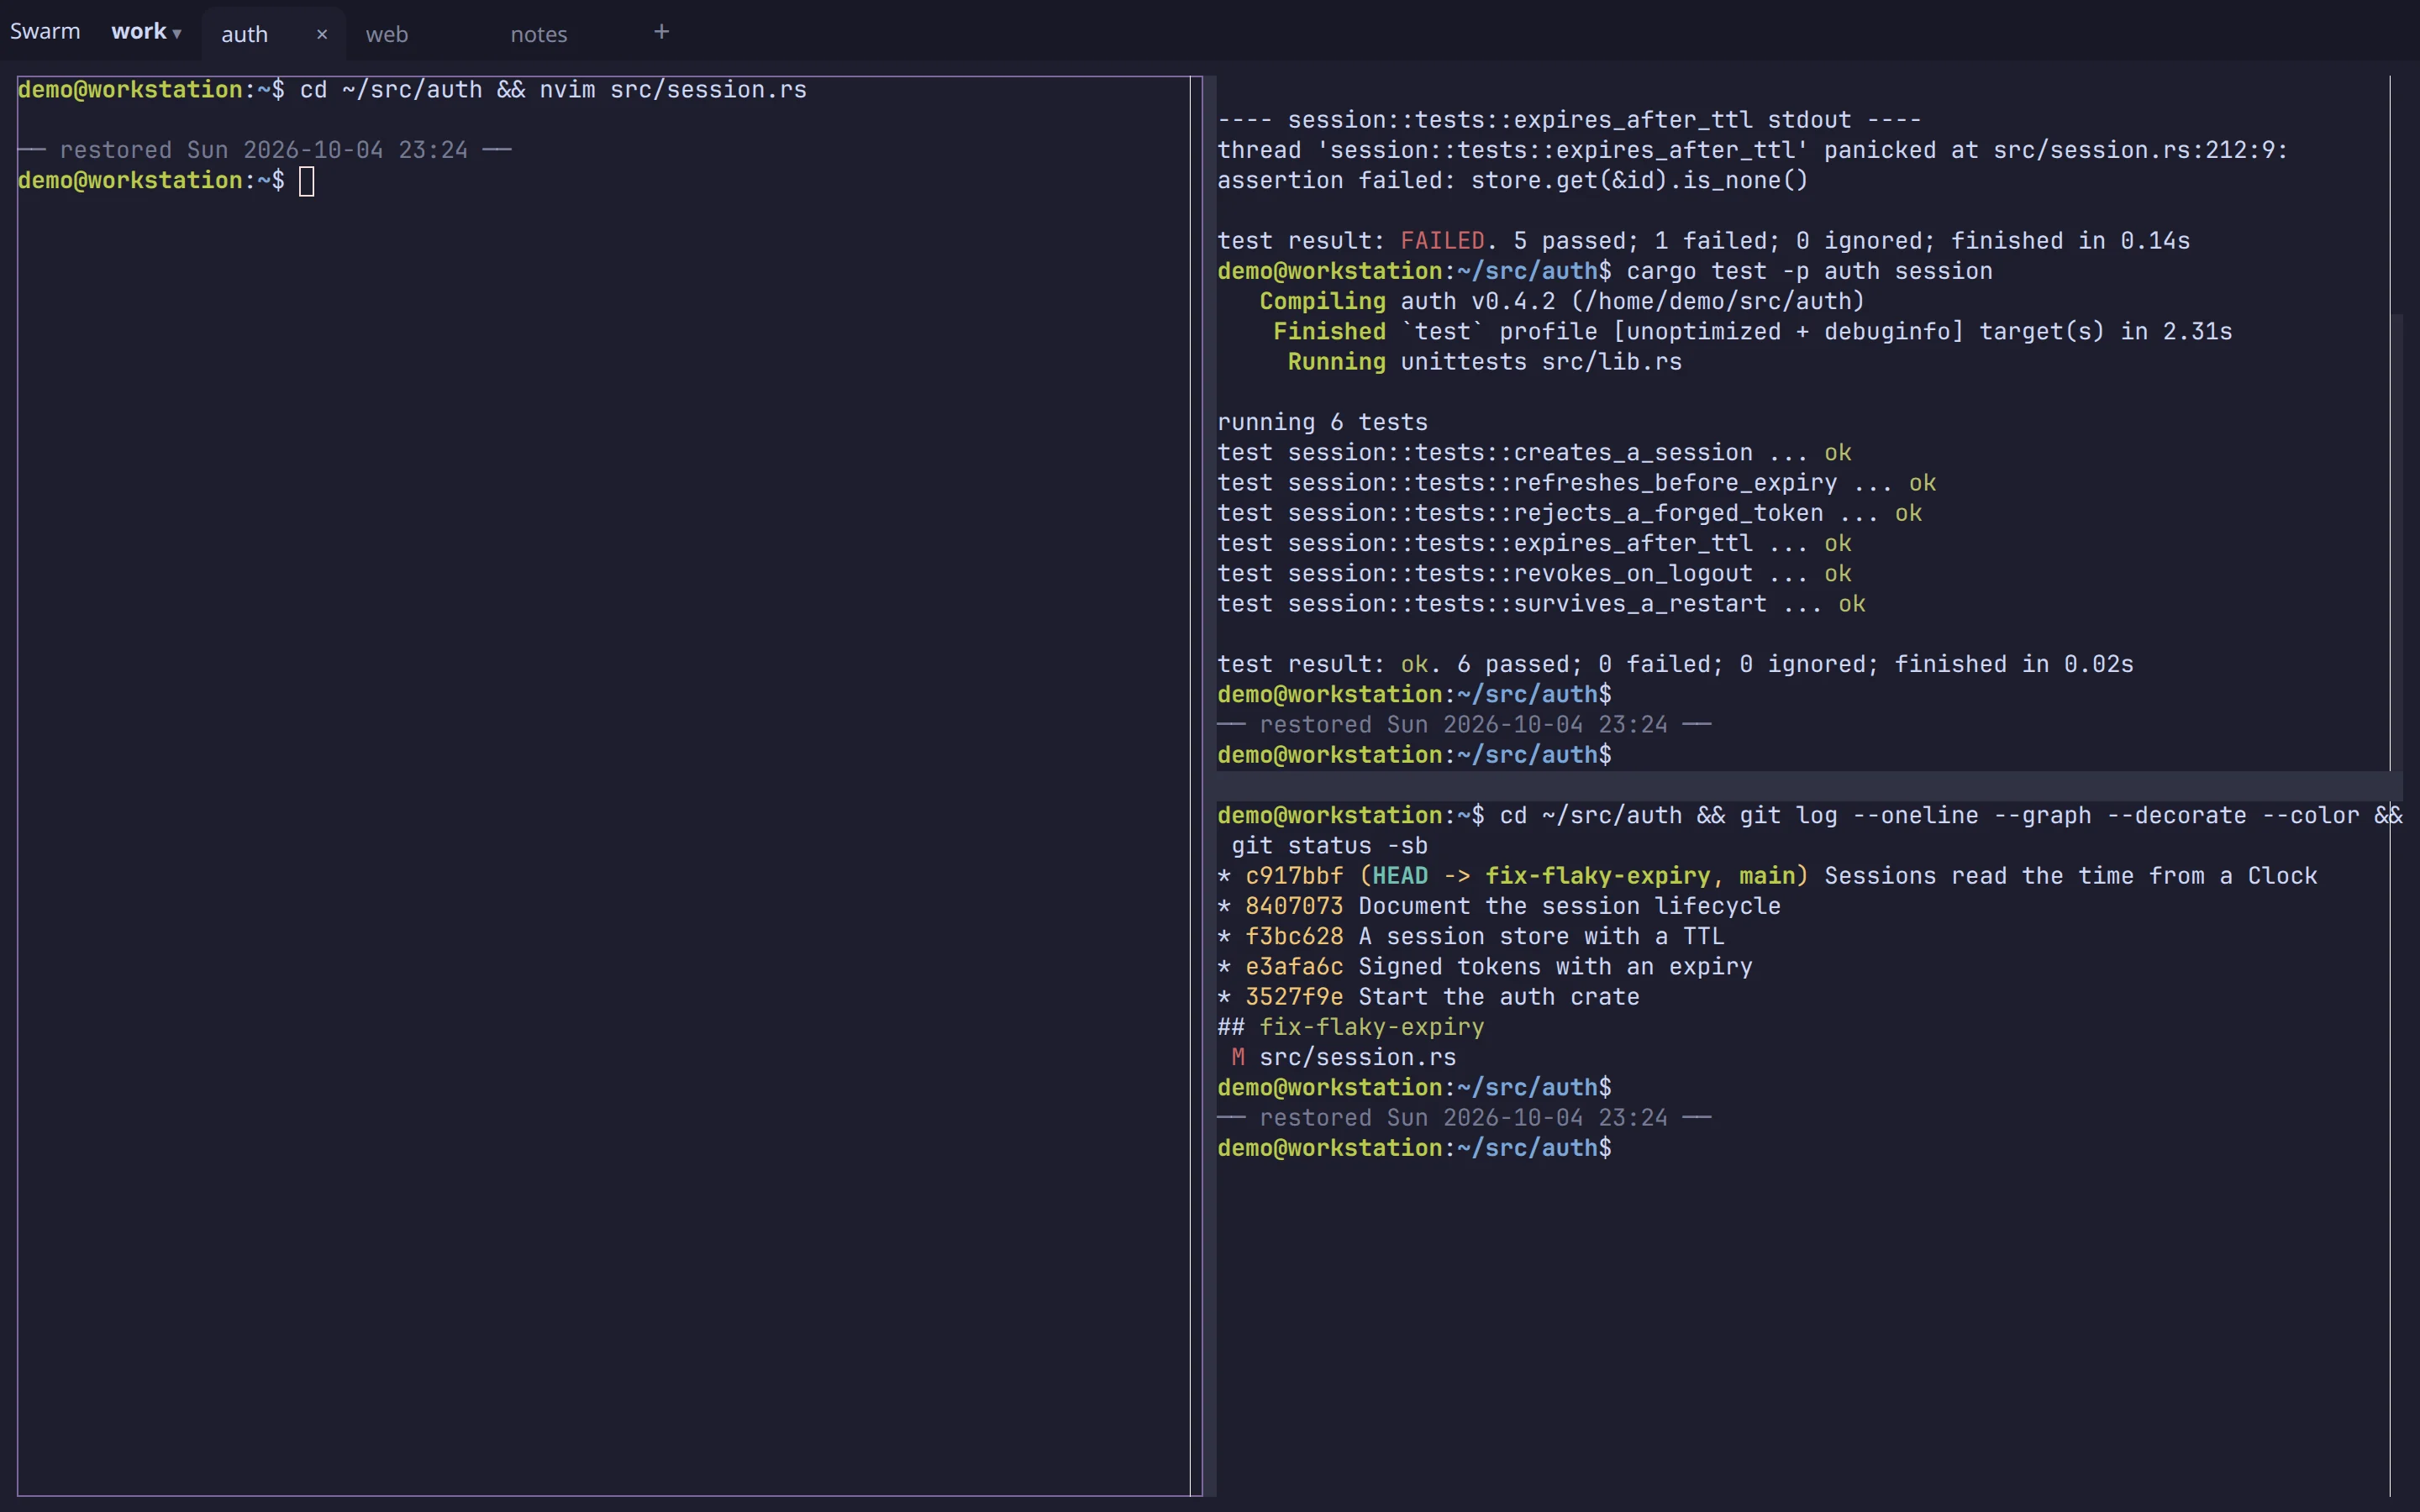Click the scrollbar of the test output pane

tap(2396, 541)
